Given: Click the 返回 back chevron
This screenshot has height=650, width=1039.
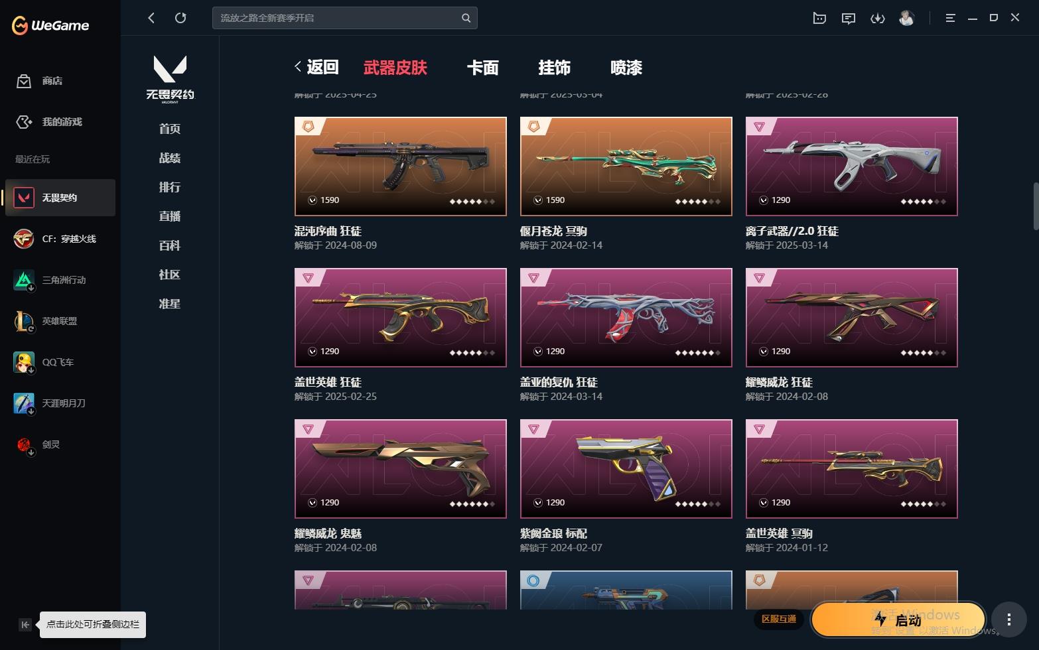Looking at the screenshot, I should (298, 67).
